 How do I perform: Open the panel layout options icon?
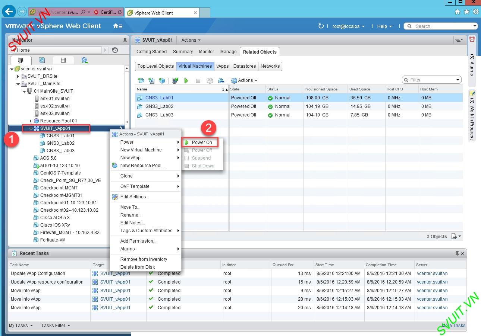click(459, 40)
